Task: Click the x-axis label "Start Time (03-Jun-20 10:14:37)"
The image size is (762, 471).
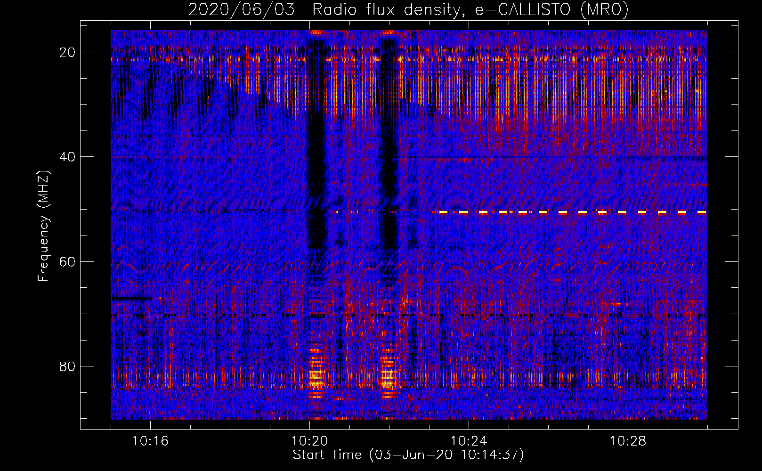Action: (408, 455)
